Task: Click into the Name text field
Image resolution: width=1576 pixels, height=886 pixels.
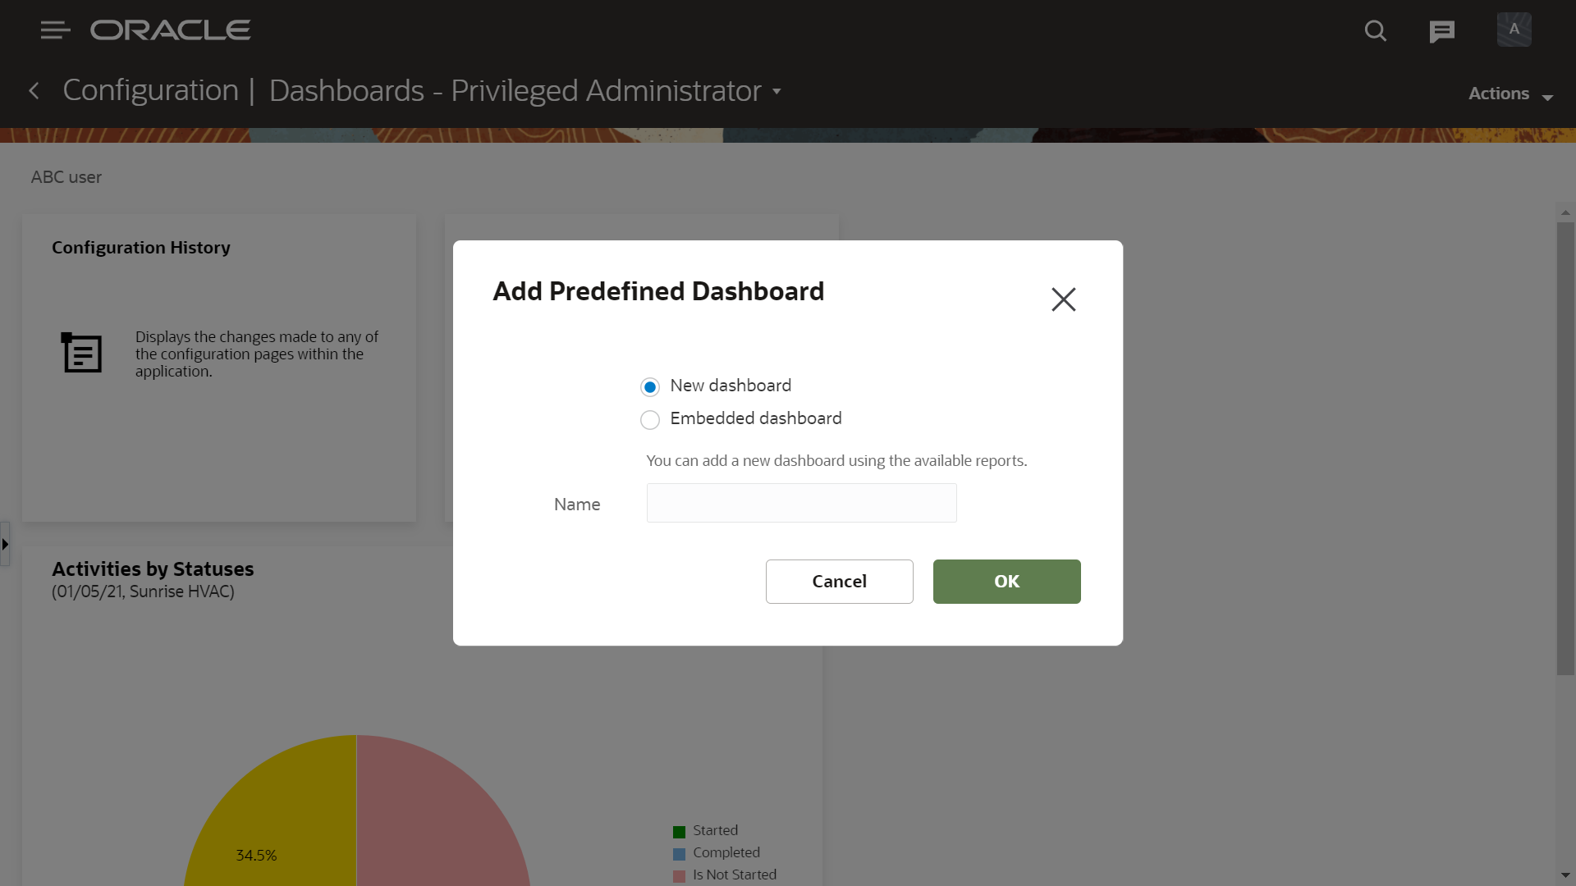Action: [801, 503]
